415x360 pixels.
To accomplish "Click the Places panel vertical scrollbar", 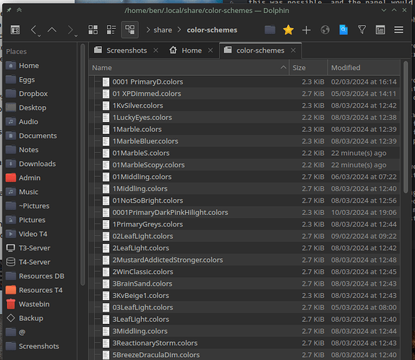I will pyautogui.click(x=82, y=165).
